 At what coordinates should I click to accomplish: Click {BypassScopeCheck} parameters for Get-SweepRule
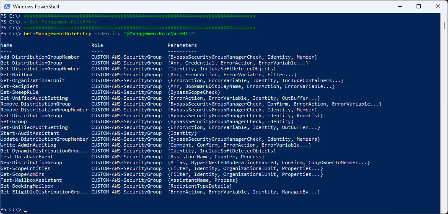[x=194, y=92]
